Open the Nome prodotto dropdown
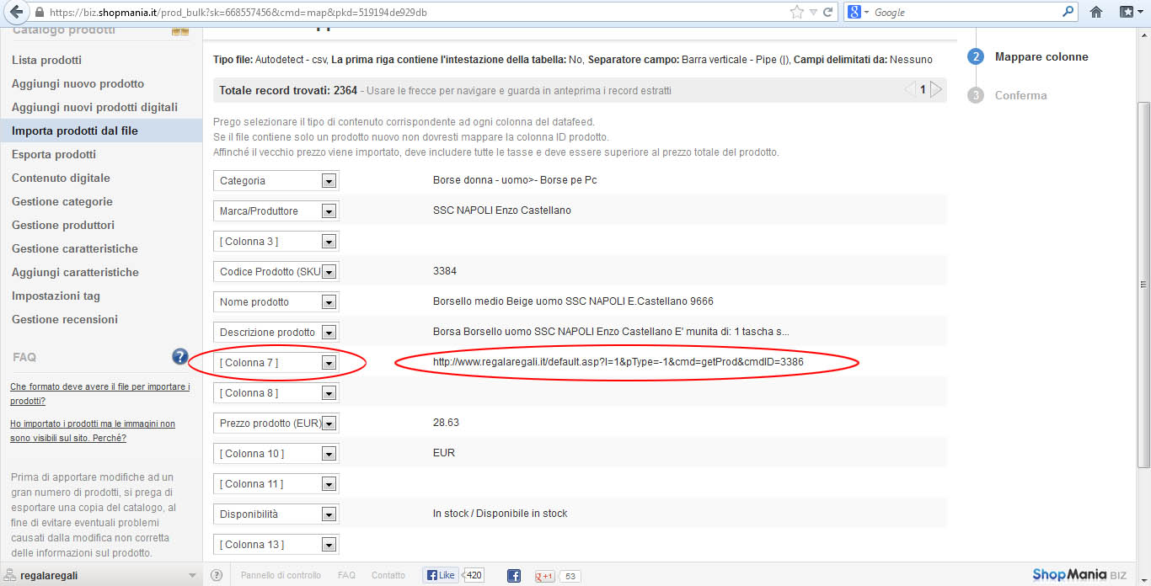 276,301
